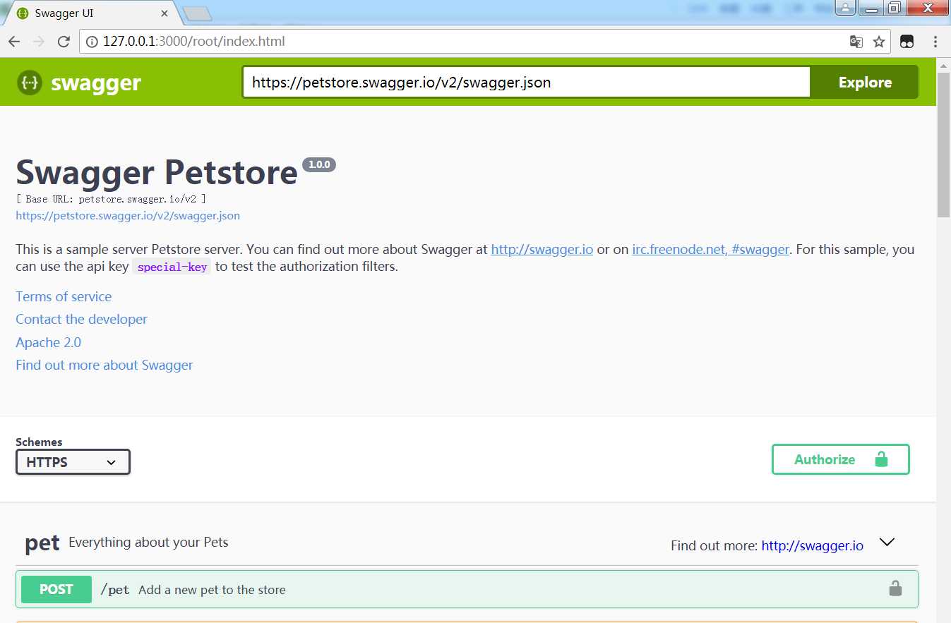951x623 pixels.
Task: Open Terms of service link
Action: (x=64, y=296)
